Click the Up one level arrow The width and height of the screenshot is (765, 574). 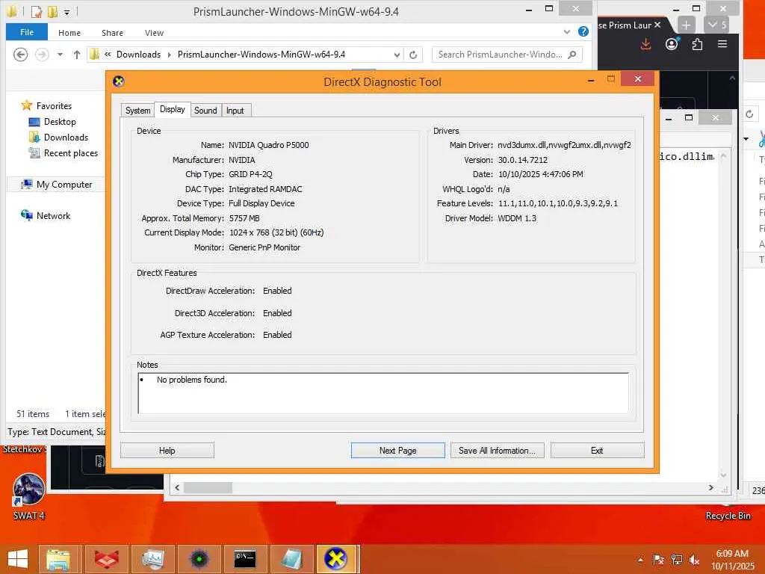point(77,54)
